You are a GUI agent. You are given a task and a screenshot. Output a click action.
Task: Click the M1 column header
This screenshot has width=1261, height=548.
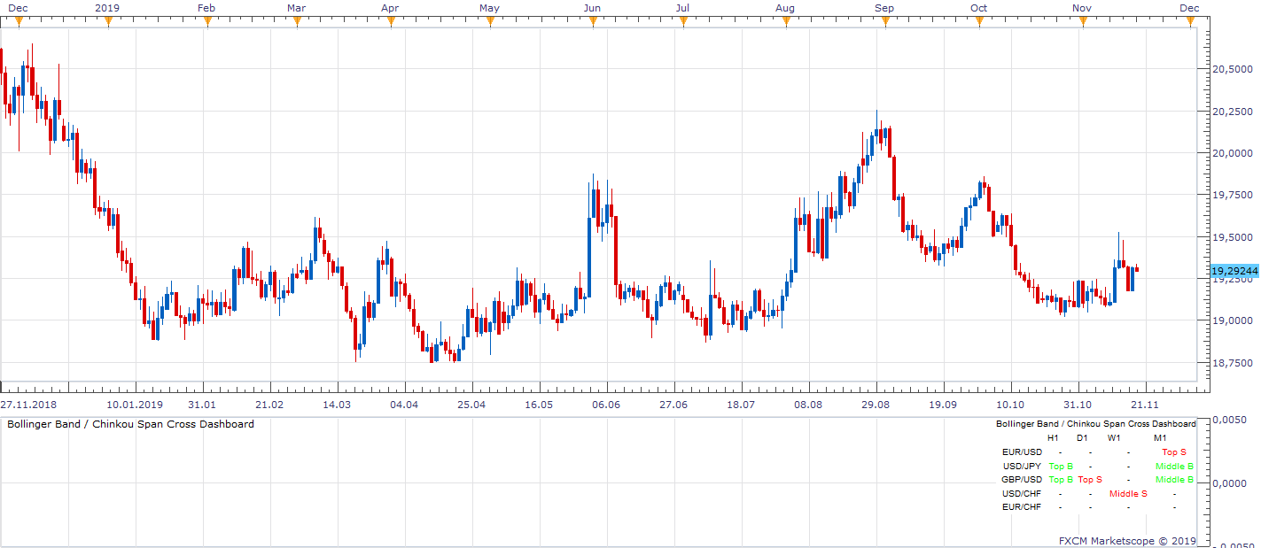pyautogui.click(x=1160, y=437)
